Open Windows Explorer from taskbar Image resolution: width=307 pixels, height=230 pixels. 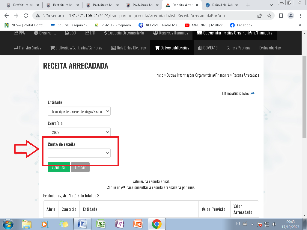pyautogui.click(x=27, y=224)
